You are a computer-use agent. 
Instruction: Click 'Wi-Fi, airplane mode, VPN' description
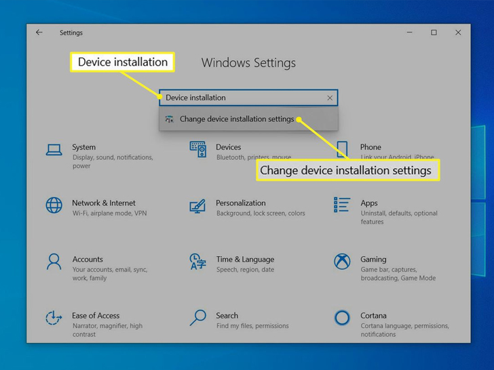[x=110, y=213]
